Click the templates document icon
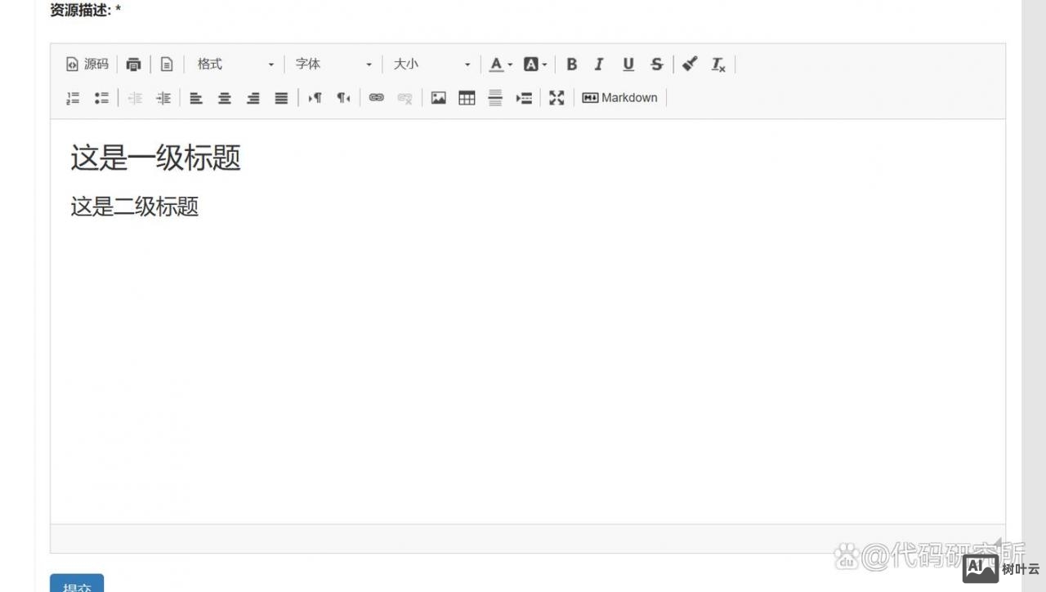 167,65
